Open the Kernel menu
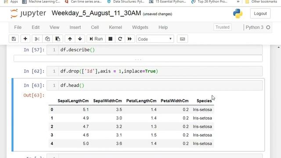The image size is (281, 158). click(115, 27)
